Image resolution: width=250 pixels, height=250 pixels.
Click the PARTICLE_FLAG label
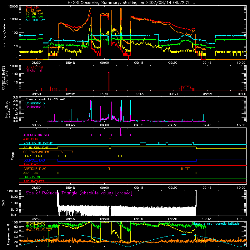tap(35, 168)
